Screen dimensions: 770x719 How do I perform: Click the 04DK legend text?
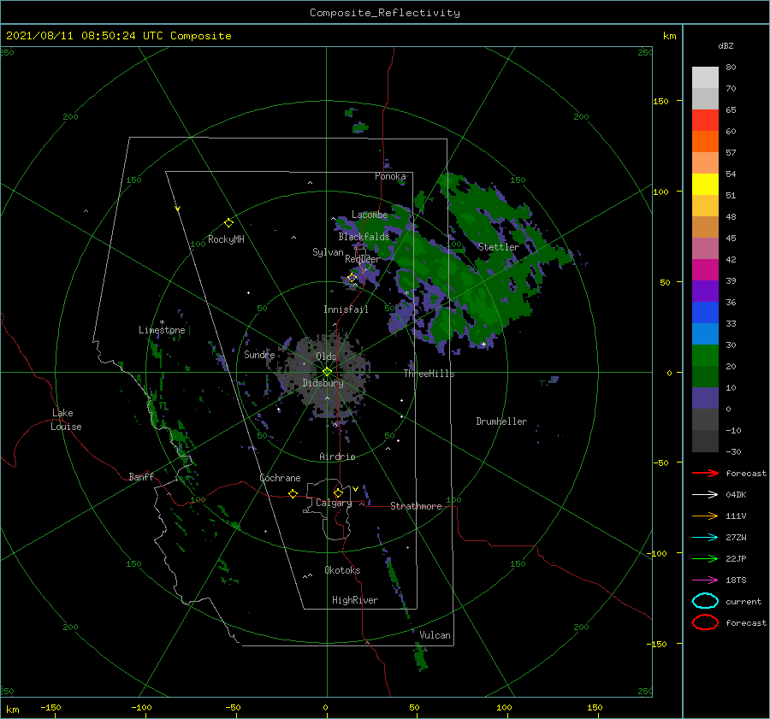tap(736, 494)
